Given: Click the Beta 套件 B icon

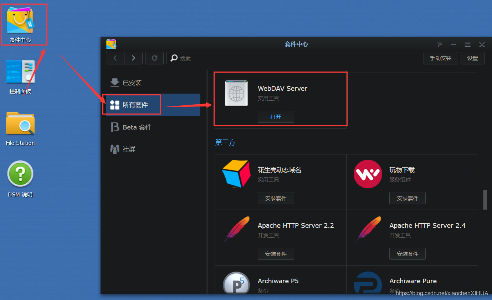Looking at the screenshot, I should click(x=114, y=127).
